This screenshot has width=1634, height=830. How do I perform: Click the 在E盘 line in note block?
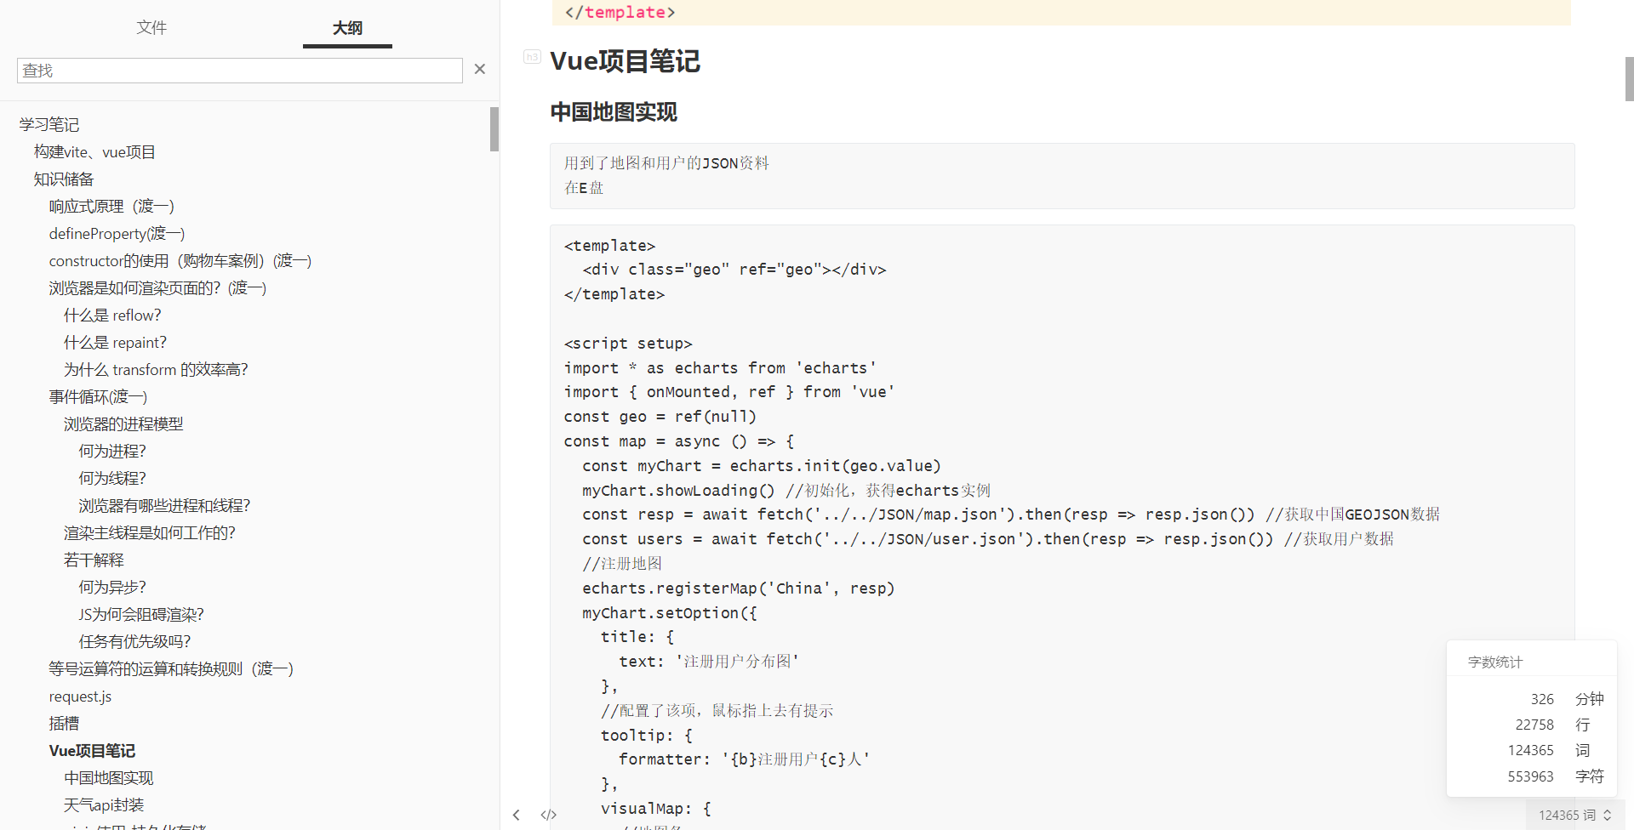(x=584, y=188)
